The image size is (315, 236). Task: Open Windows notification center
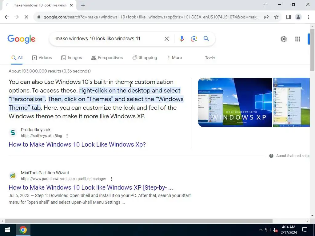[305, 230]
